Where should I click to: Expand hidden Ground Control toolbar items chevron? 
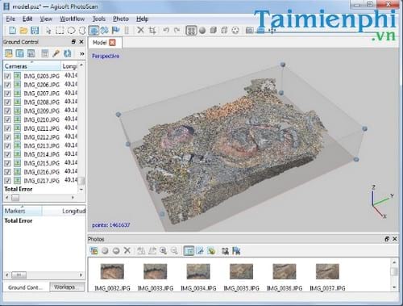pos(82,54)
